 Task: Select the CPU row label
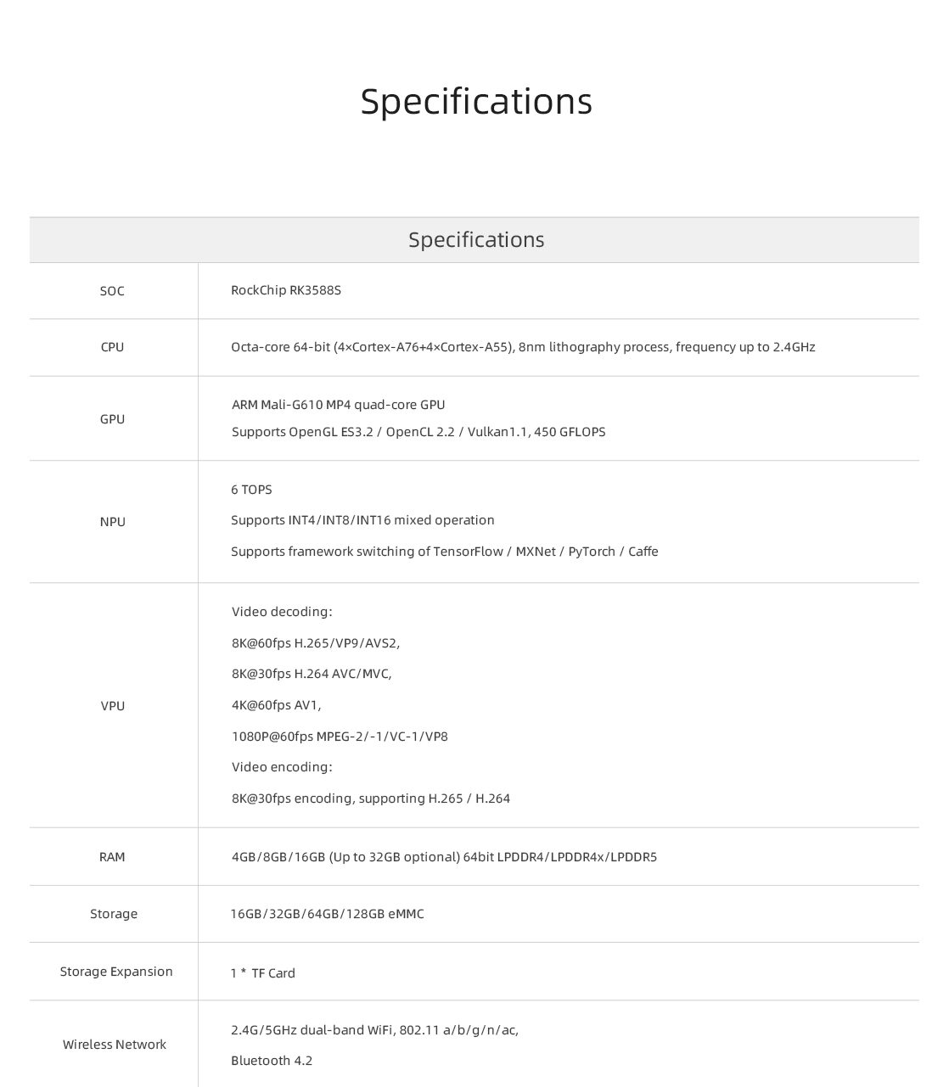[112, 347]
